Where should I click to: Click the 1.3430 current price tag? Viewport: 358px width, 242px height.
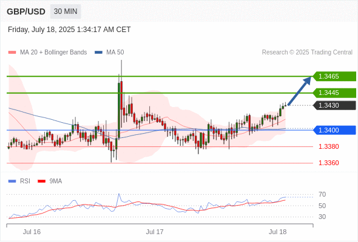click(x=334, y=105)
